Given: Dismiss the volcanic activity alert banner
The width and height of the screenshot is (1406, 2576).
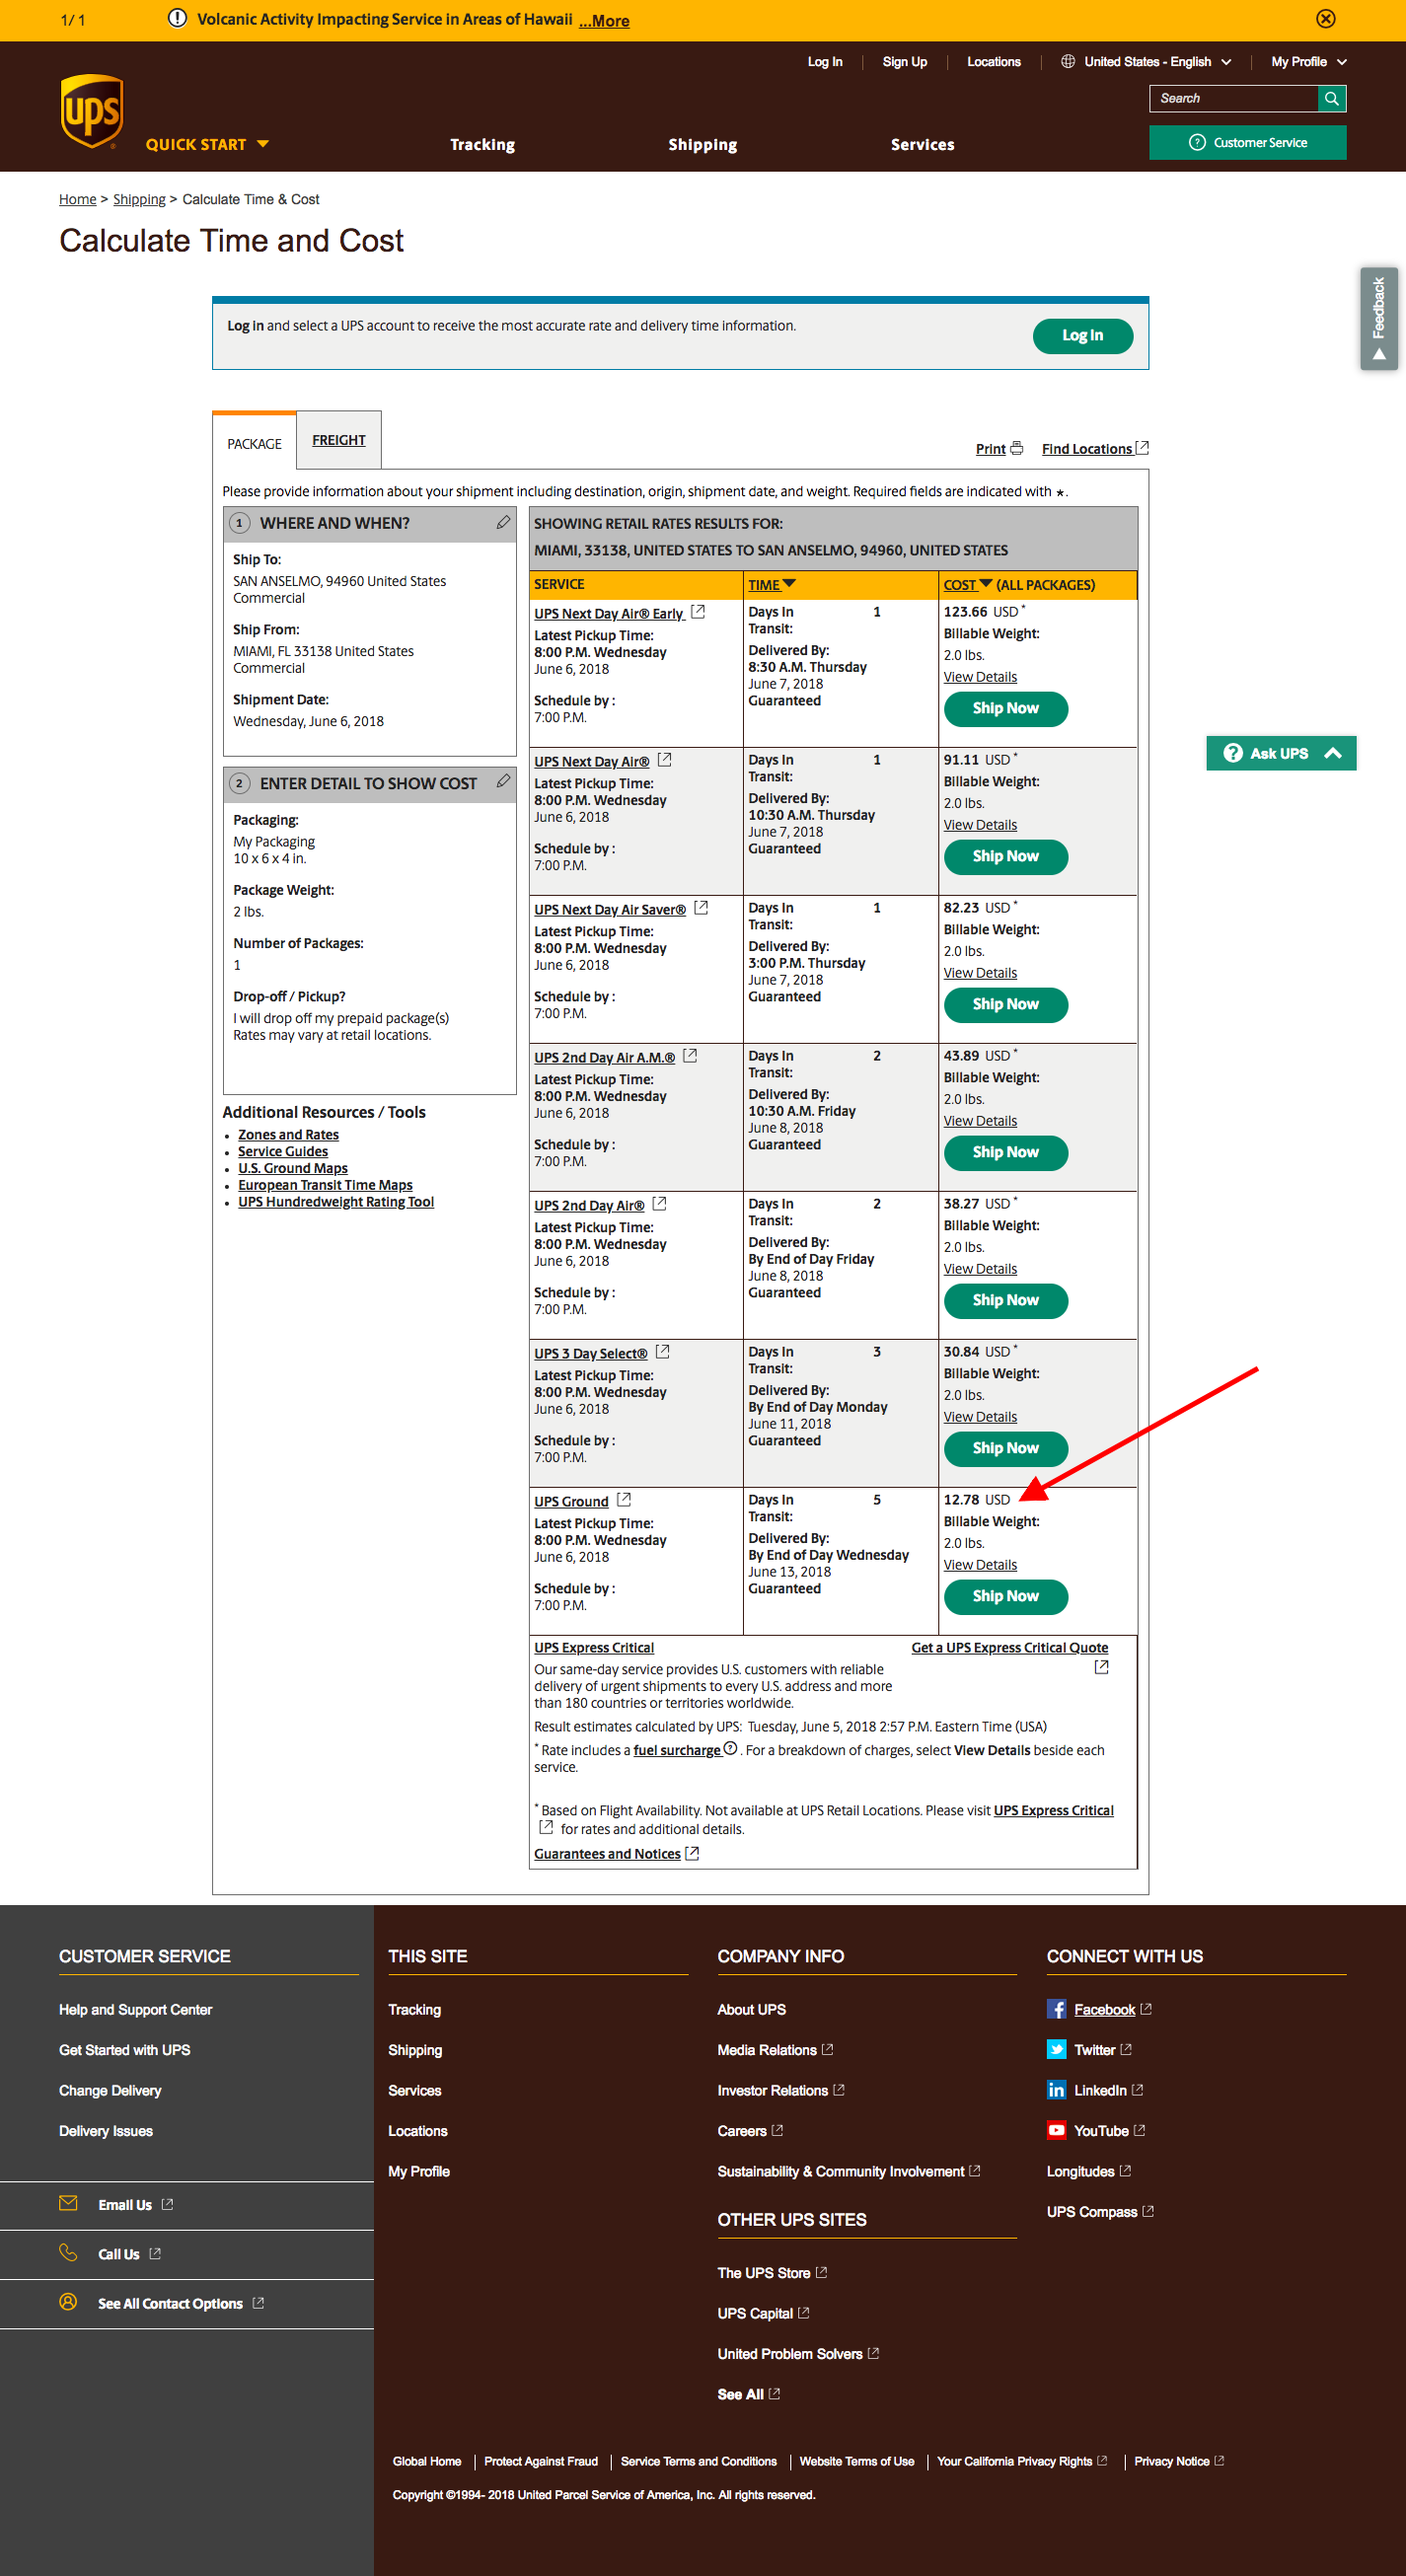Looking at the screenshot, I should point(1325,19).
